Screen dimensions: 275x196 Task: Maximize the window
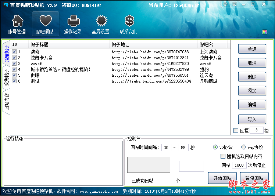tap(253, 4)
